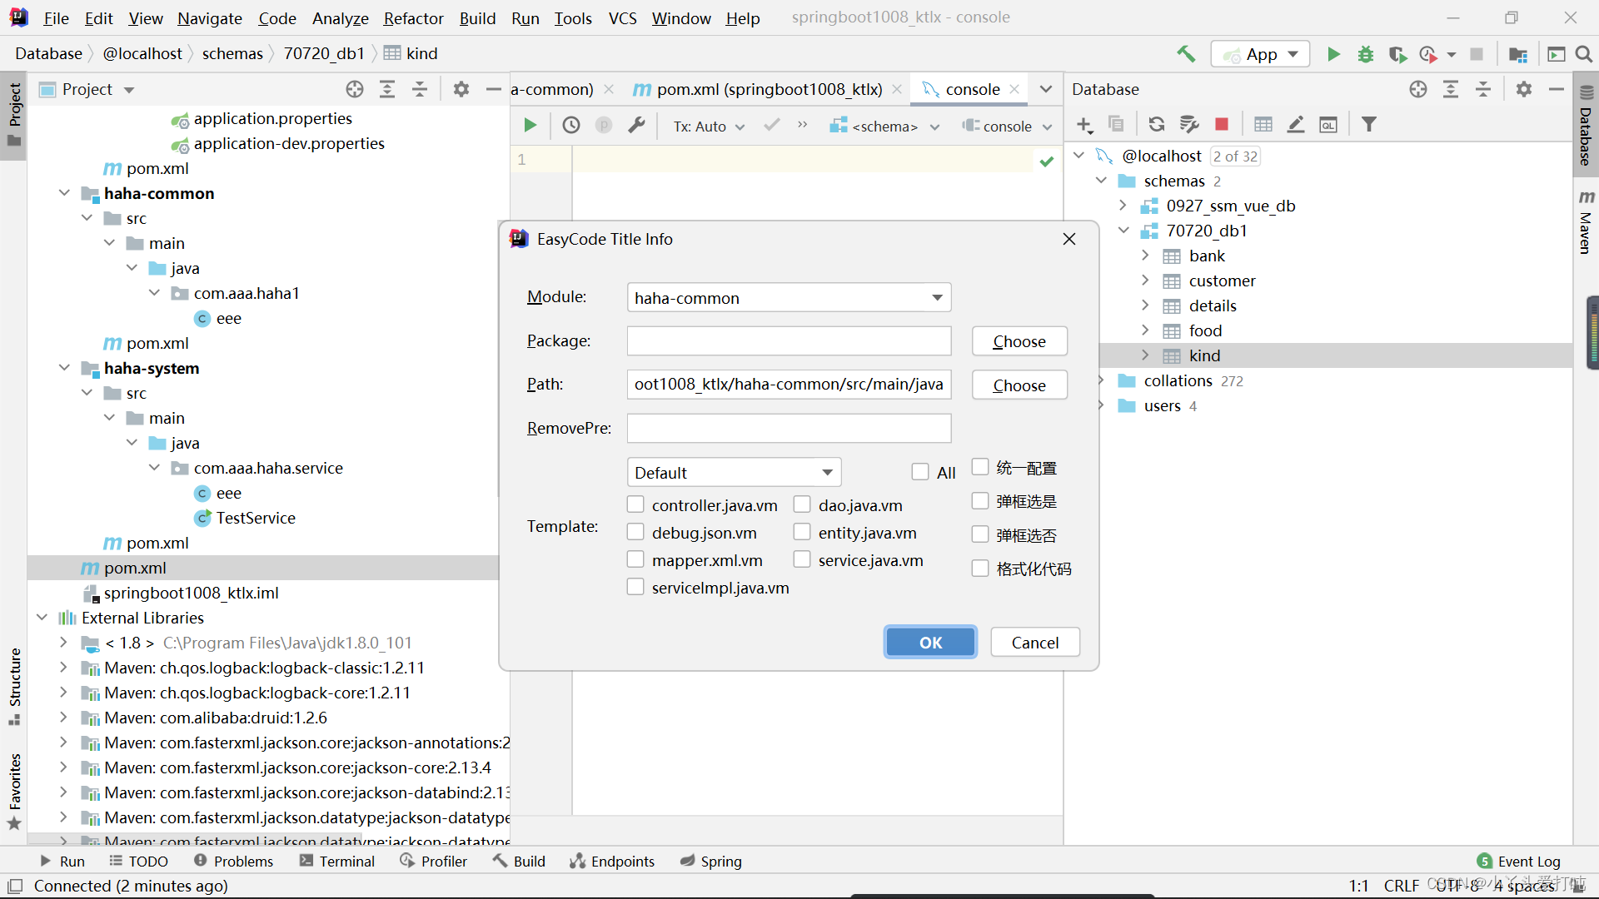
Task: Enable controller.java.vm template
Action: [x=635, y=505]
